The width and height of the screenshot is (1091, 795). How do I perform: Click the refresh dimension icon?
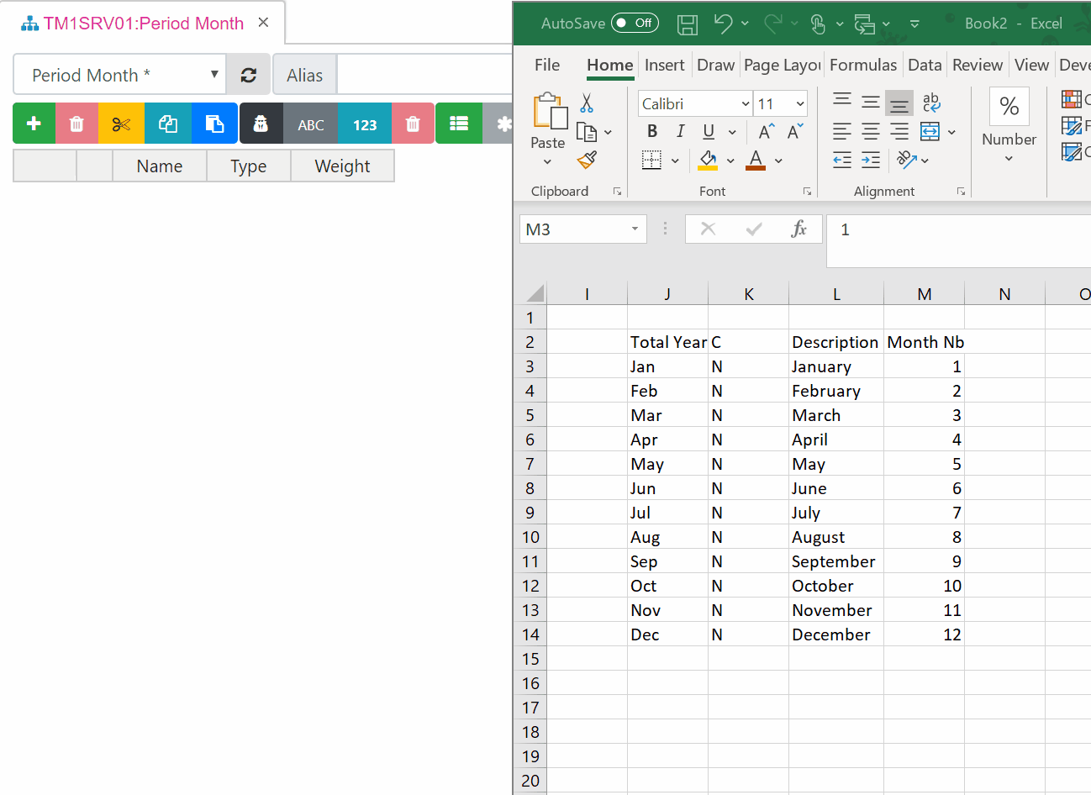point(249,75)
